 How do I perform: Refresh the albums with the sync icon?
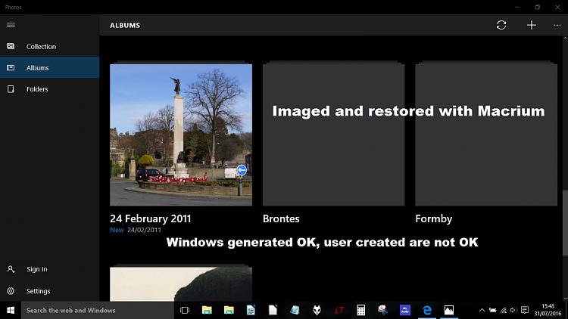pos(501,25)
